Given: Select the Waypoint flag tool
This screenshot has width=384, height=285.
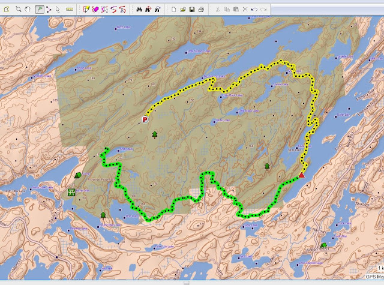Looking at the screenshot, I should [40, 10].
